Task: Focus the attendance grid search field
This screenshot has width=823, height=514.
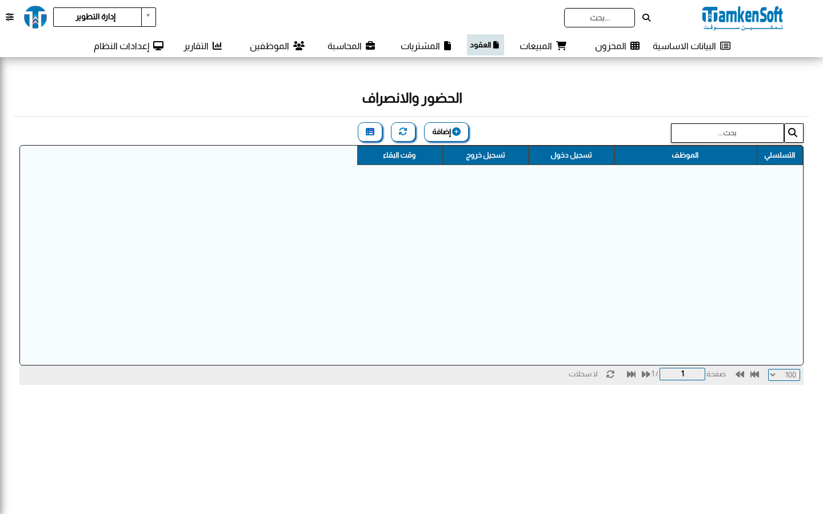Action: pyautogui.click(x=727, y=133)
